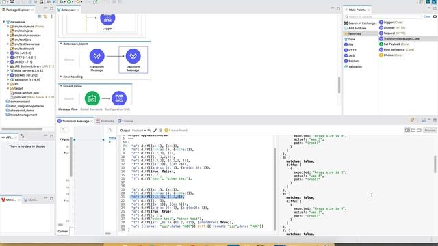Select File palette category

pyautogui.click(x=348, y=44)
